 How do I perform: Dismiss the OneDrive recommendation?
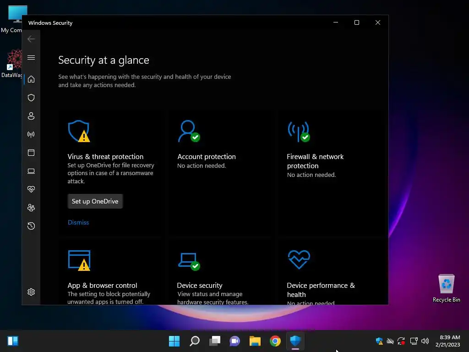(78, 222)
